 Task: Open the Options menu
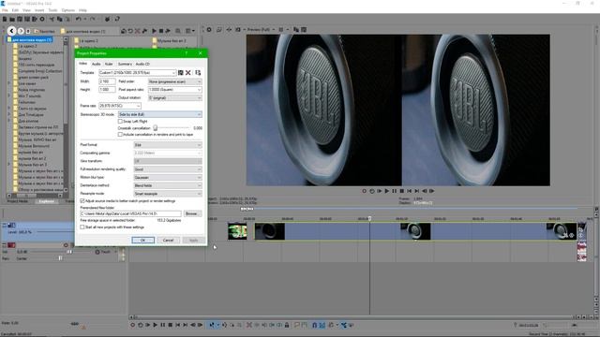[68, 10]
